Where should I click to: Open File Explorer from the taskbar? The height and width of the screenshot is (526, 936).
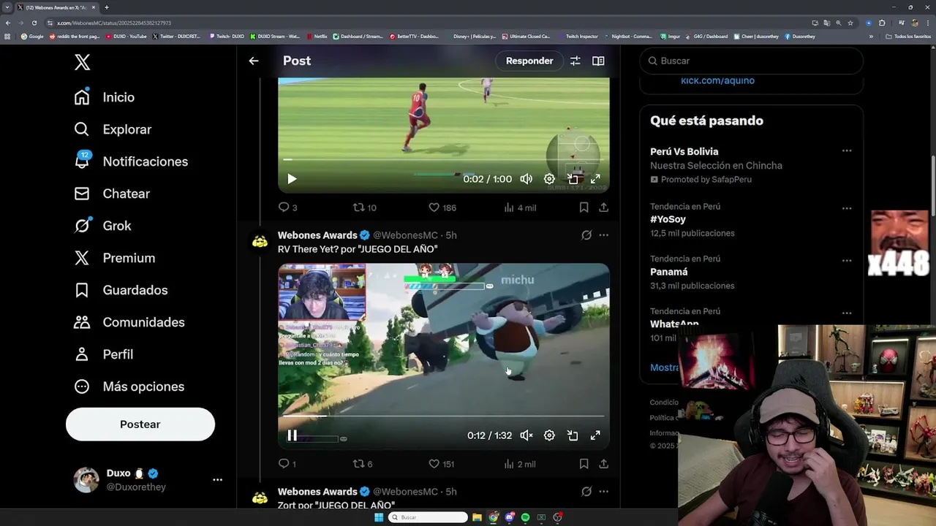477,517
